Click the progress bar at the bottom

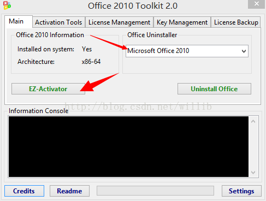click(155, 191)
